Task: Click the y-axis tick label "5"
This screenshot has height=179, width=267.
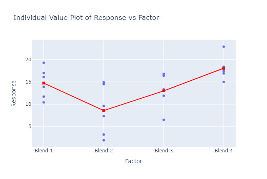Action: point(29,126)
